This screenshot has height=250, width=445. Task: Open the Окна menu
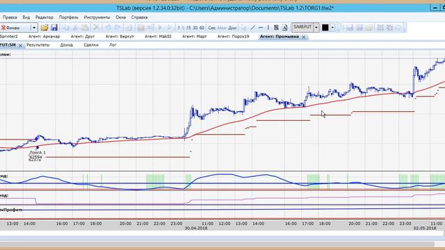[120, 17]
